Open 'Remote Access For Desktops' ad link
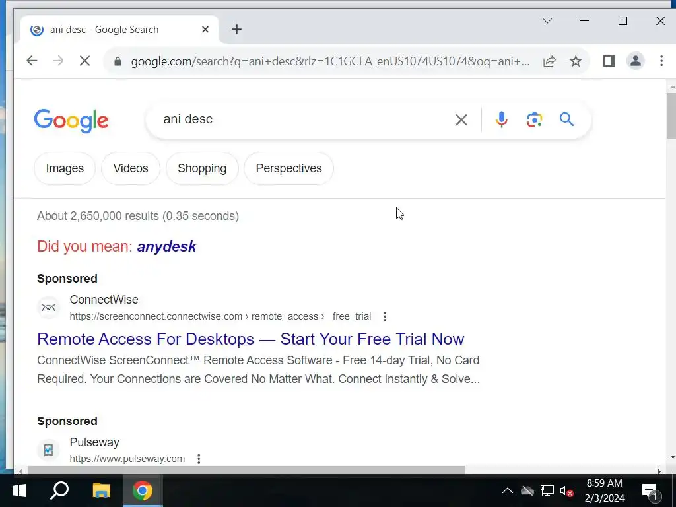 point(250,339)
